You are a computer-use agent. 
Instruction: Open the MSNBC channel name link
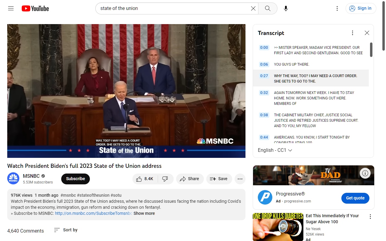(31, 176)
